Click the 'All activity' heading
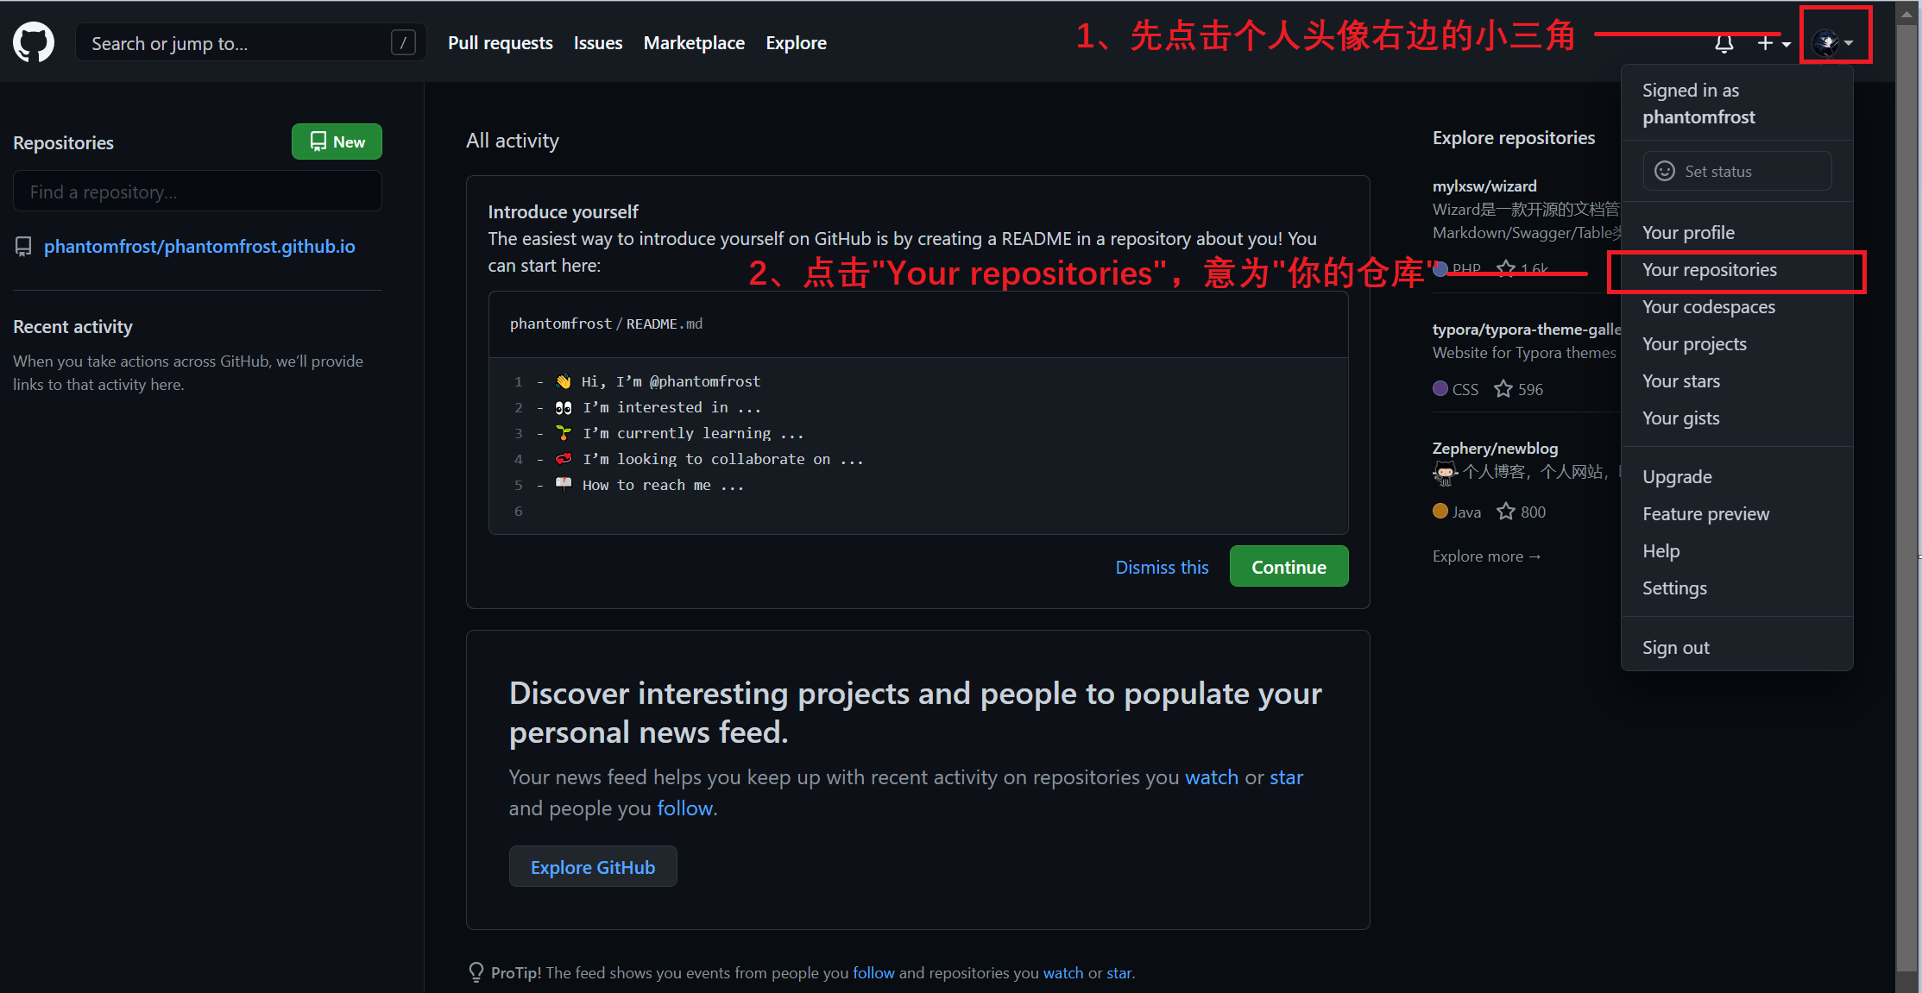1922x993 pixels. click(513, 141)
